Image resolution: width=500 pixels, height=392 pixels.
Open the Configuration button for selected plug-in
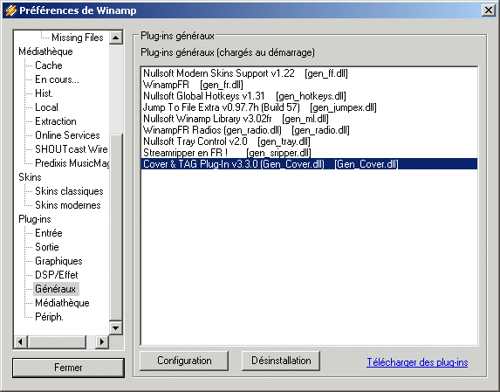184,361
